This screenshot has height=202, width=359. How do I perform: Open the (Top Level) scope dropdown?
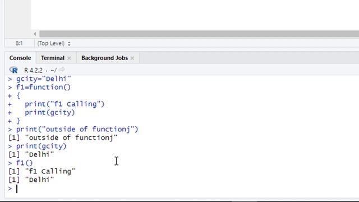click(54, 43)
